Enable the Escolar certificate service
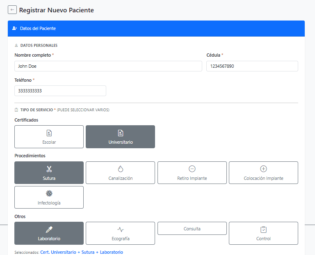Screen dimensions: 315x255 coord(49,137)
